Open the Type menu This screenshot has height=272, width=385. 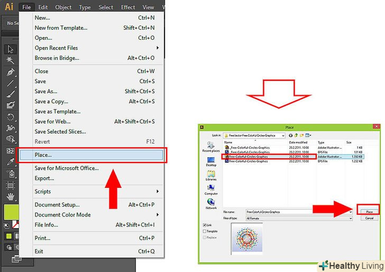click(x=85, y=7)
